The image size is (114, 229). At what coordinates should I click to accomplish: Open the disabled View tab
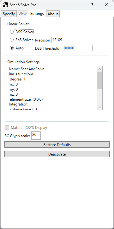[22, 14]
